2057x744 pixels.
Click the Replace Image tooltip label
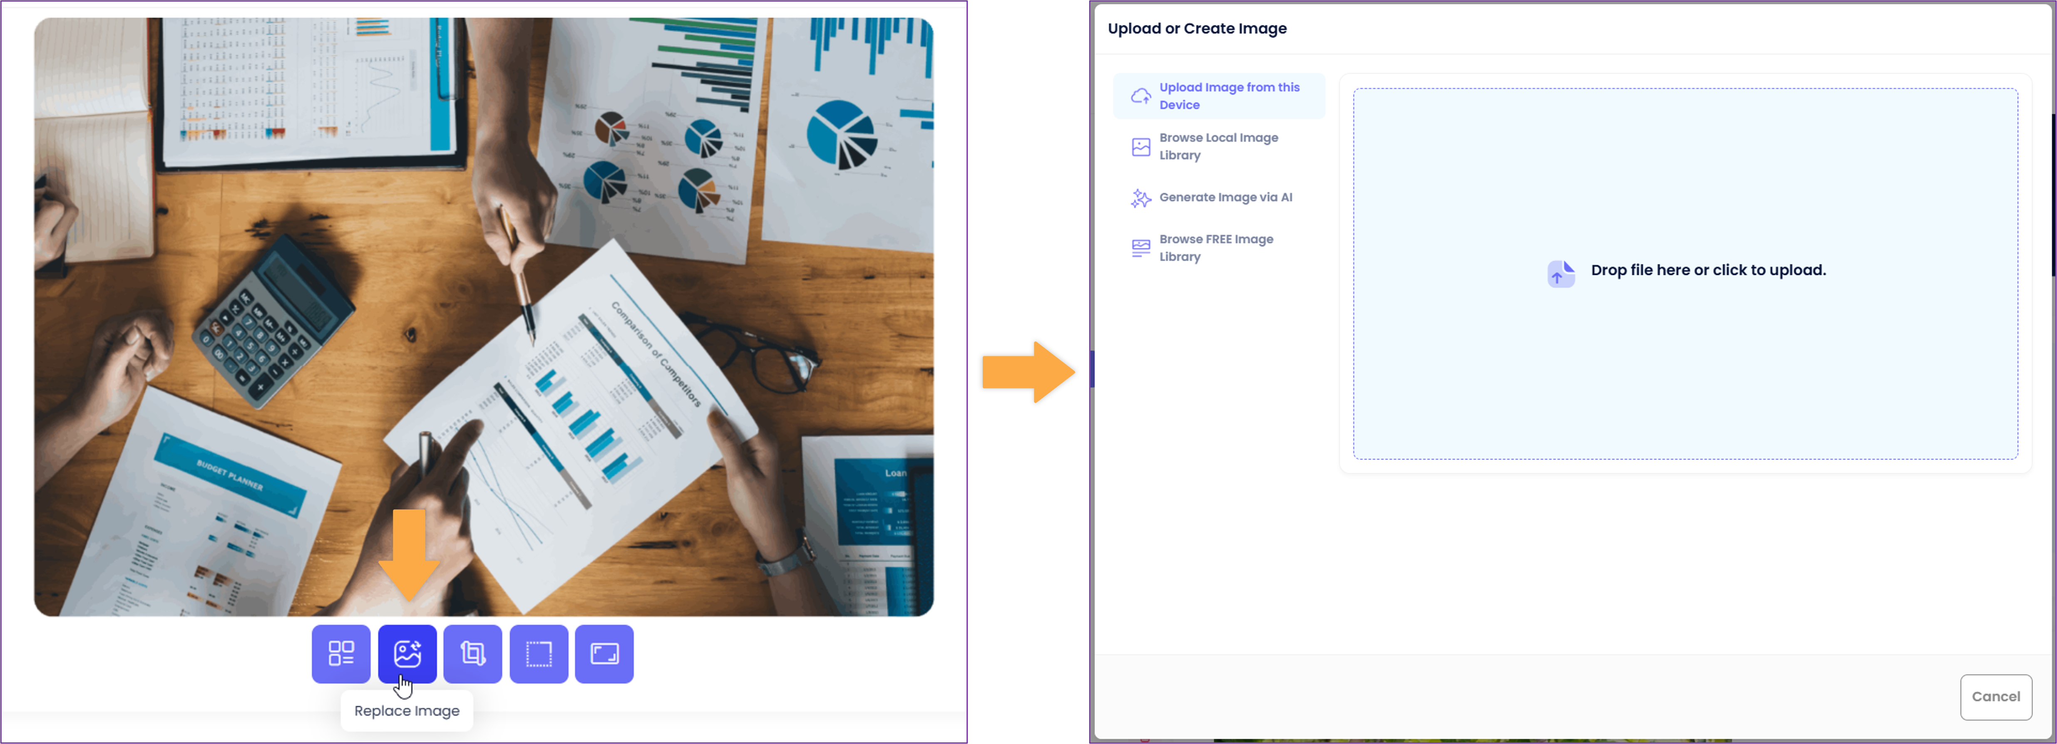tap(407, 711)
